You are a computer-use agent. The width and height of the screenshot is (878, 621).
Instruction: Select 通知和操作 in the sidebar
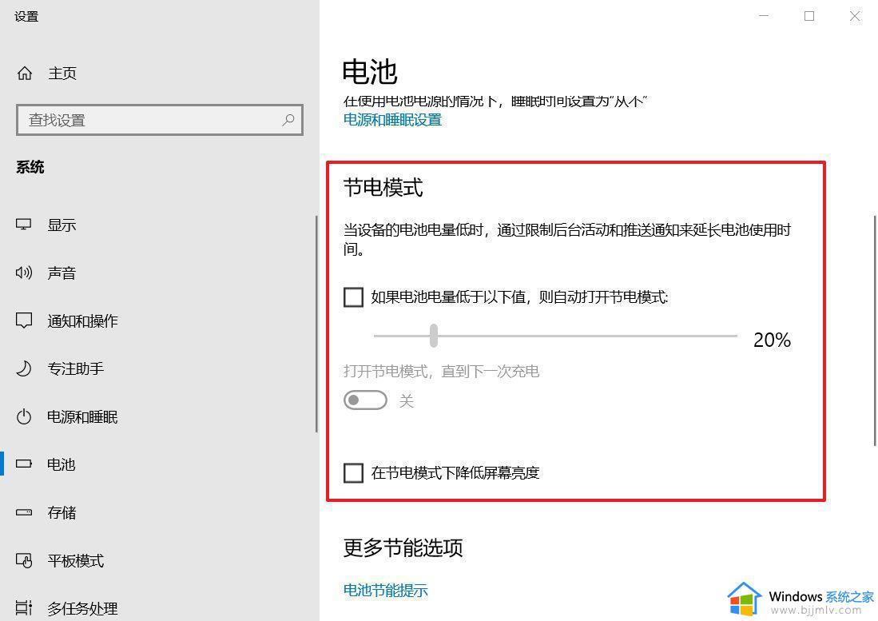click(83, 320)
